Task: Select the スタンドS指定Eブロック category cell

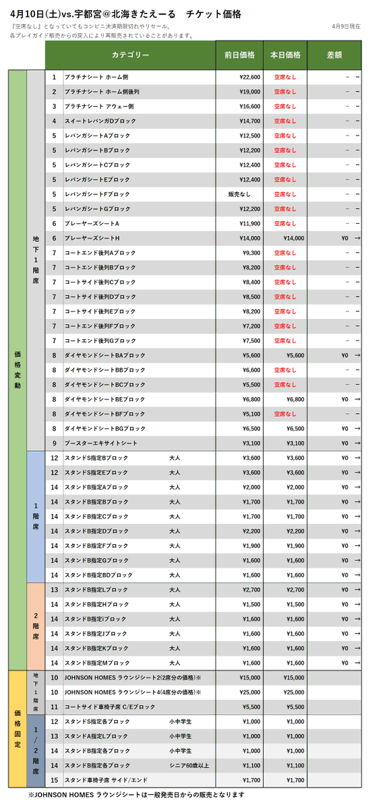Action: point(140,473)
